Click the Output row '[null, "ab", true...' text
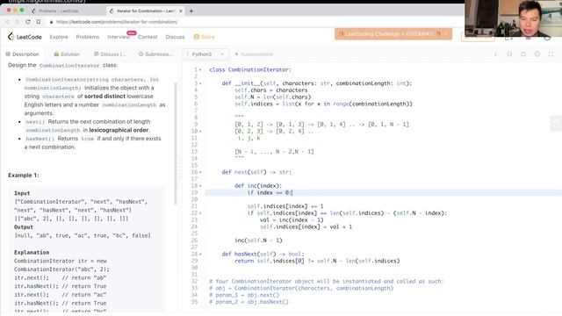 pos(83,235)
